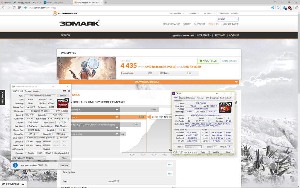300x188 pixels.
Task: Click the Futuremark logo icon
Action: click(55, 14)
